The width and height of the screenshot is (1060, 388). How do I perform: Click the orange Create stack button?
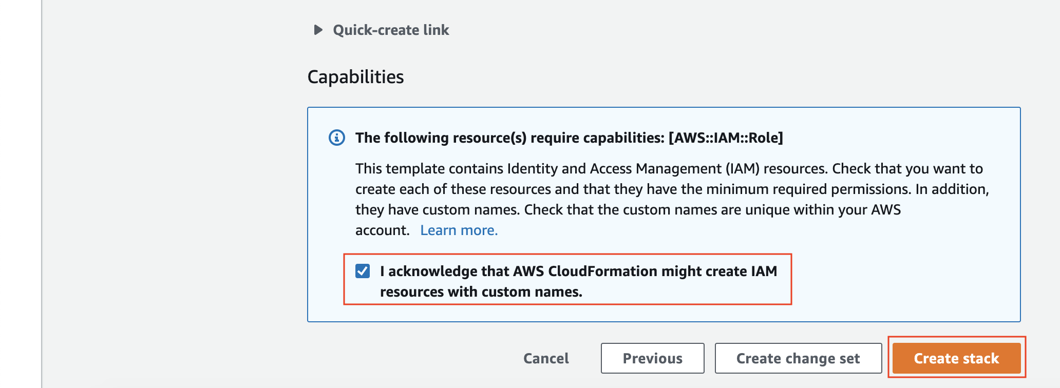coord(956,358)
